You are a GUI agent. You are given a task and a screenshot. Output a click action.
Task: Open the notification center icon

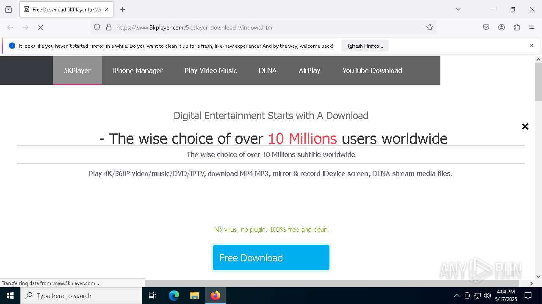pos(528,296)
